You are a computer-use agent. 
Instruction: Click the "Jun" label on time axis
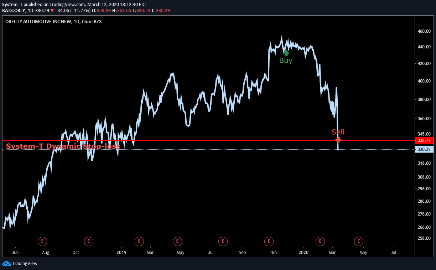15,253
